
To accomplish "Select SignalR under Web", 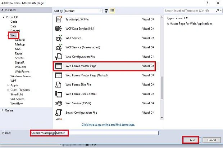I will (x=20, y=62).
